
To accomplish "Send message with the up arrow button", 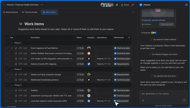I will [184, 100].
